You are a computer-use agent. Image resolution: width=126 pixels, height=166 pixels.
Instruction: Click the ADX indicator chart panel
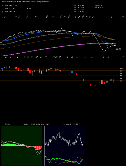[65, 146]
